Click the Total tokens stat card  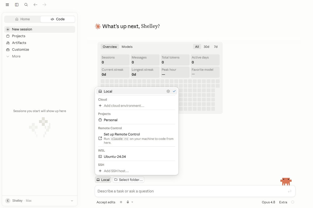(x=175, y=60)
